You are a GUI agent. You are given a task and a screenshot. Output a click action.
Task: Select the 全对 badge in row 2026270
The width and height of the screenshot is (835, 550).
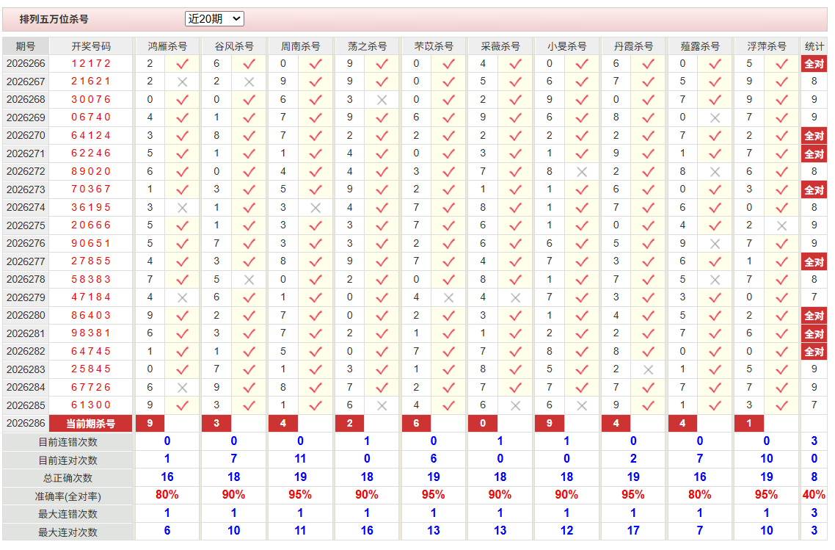814,136
